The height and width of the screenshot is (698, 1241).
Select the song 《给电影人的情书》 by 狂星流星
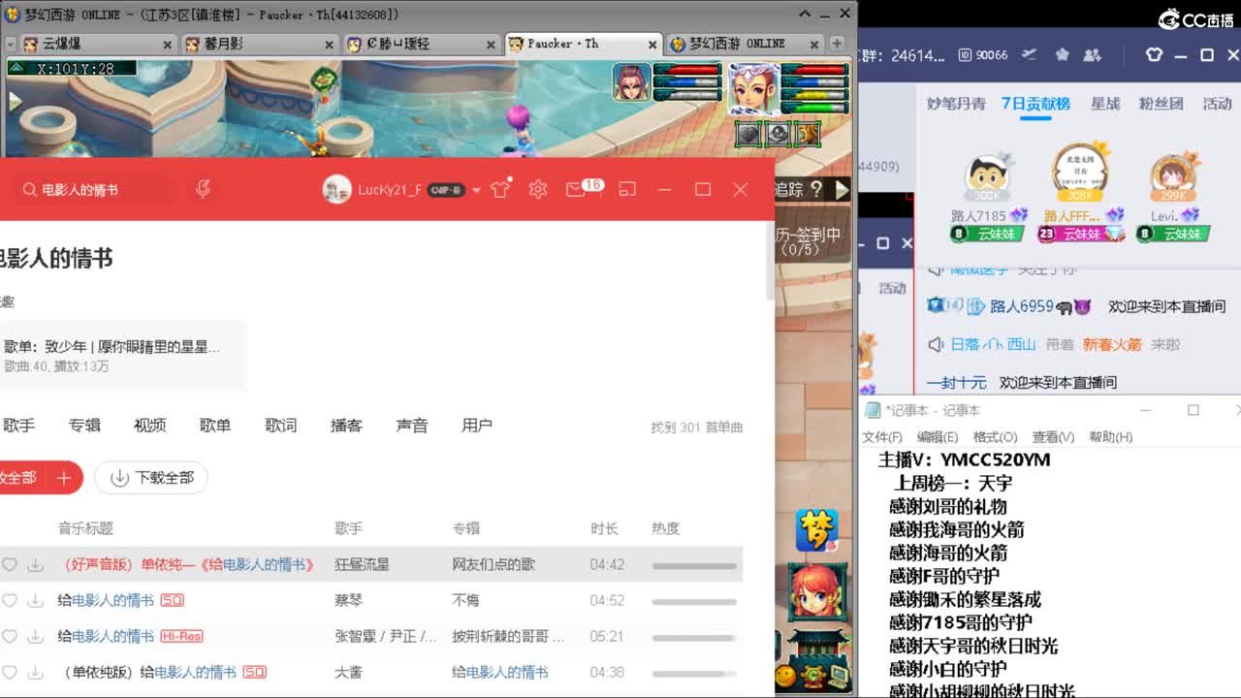(189, 564)
